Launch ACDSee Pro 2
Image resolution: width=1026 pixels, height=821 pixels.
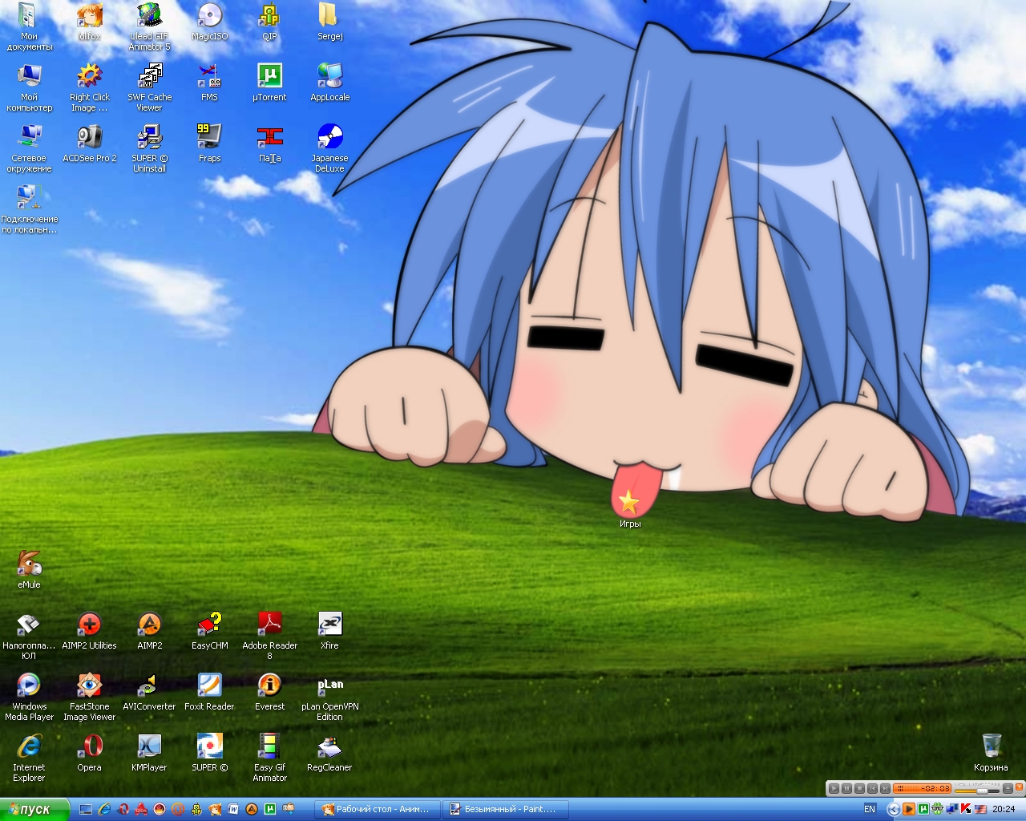tap(89, 144)
